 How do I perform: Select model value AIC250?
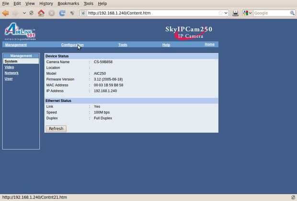coord(100,73)
